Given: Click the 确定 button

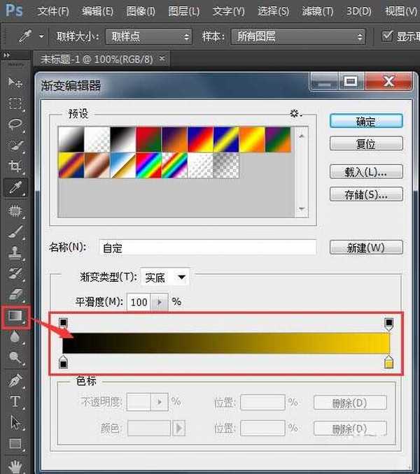Looking at the screenshot, I should coord(366,121).
